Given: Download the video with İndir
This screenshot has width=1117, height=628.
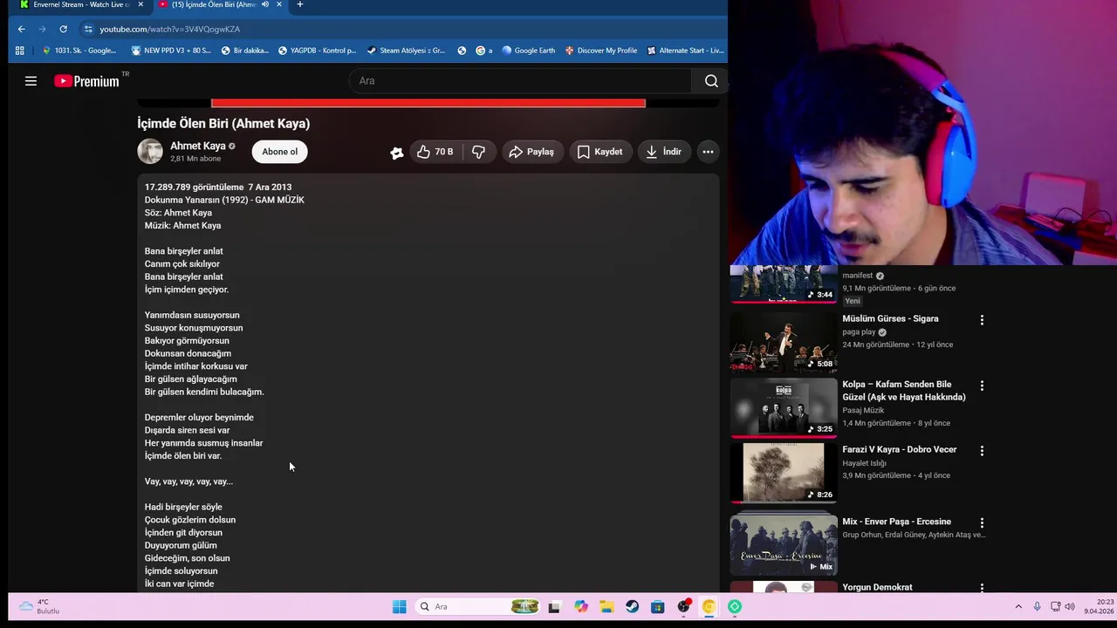Looking at the screenshot, I should pos(663,152).
